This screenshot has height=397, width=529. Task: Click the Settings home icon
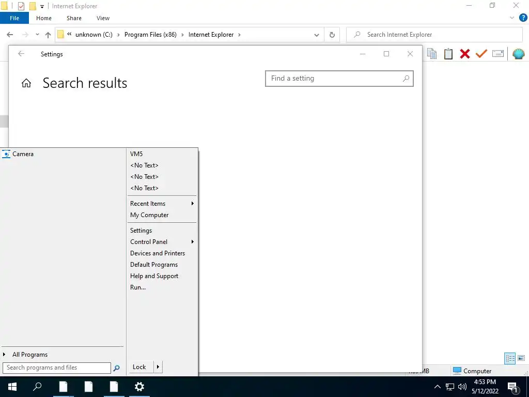(x=26, y=83)
